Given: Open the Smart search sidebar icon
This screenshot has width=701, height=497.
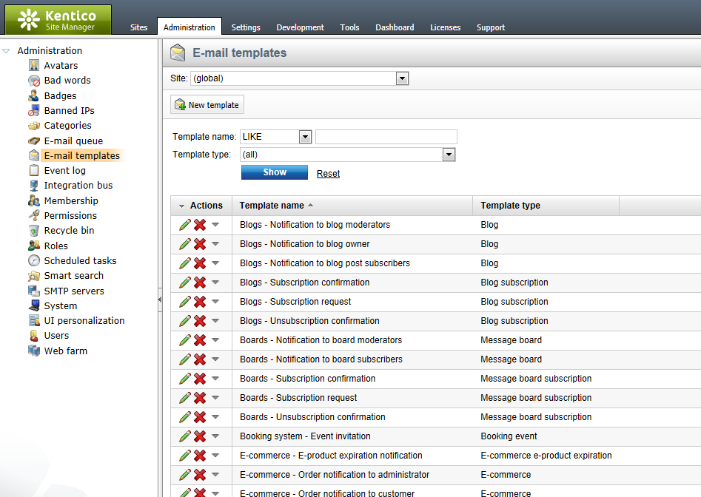Looking at the screenshot, I should [x=34, y=276].
